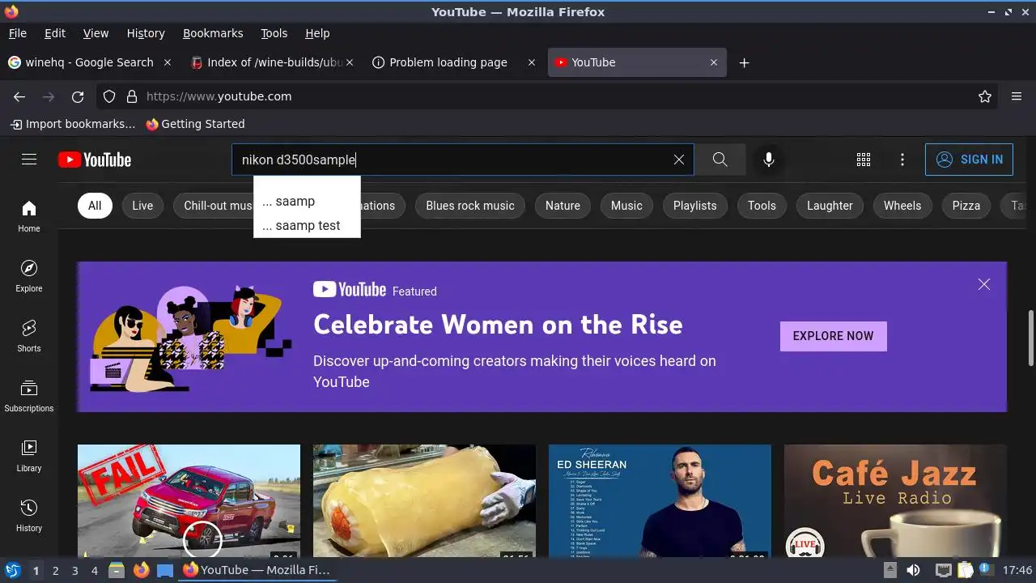Image resolution: width=1036 pixels, height=583 pixels.
Task: Open the Getting Started bookmark
Action: tap(195, 124)
